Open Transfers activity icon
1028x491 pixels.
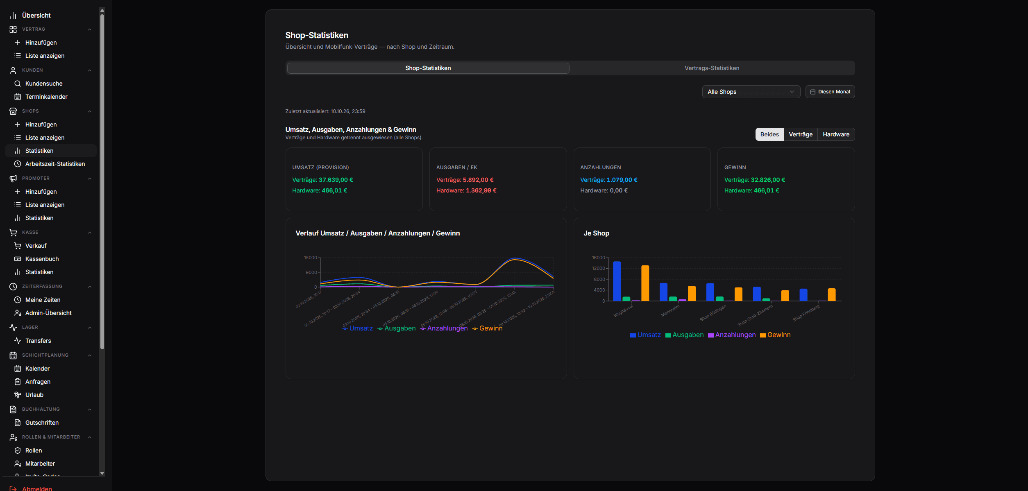pyautogui.click(x=18, y=341)
